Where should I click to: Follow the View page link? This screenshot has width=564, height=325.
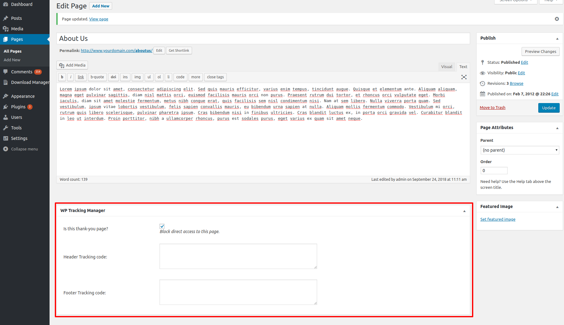coord(99,19)
